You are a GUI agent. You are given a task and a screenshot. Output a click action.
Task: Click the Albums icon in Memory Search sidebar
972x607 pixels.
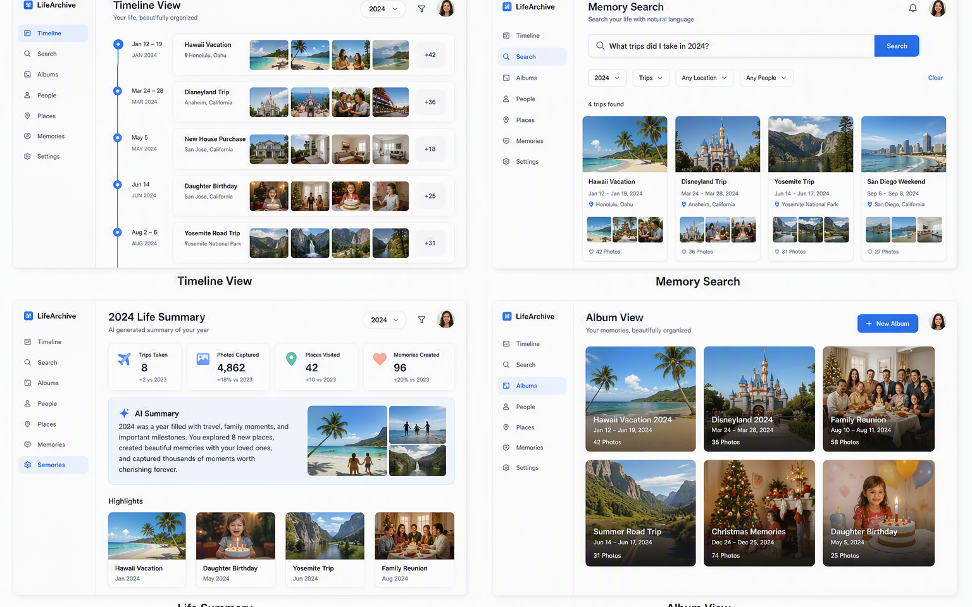(506, 78)
